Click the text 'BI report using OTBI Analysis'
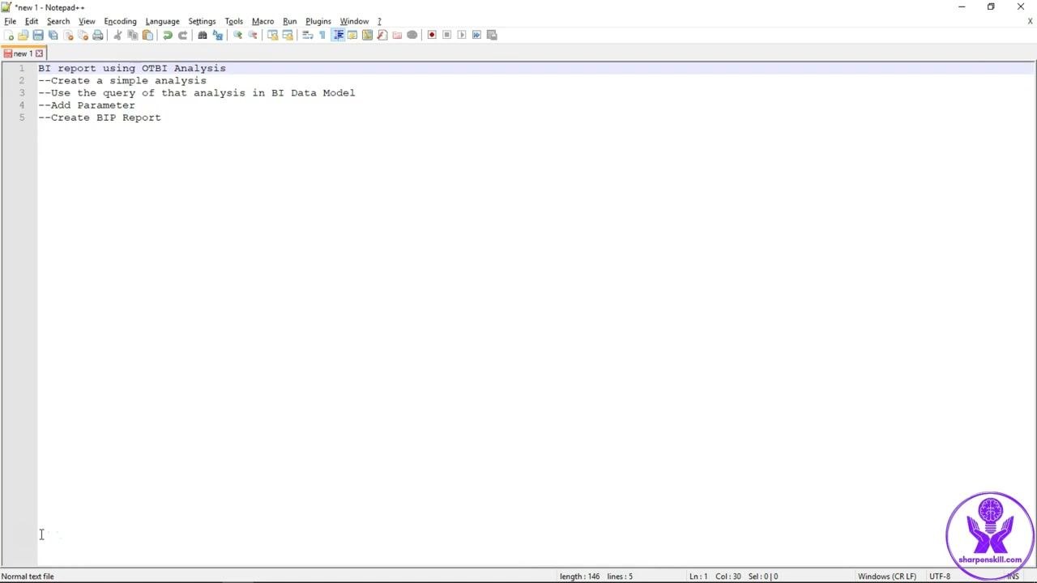The height and width of the screenshot is (583, 1037). click(x=132, y=68)
